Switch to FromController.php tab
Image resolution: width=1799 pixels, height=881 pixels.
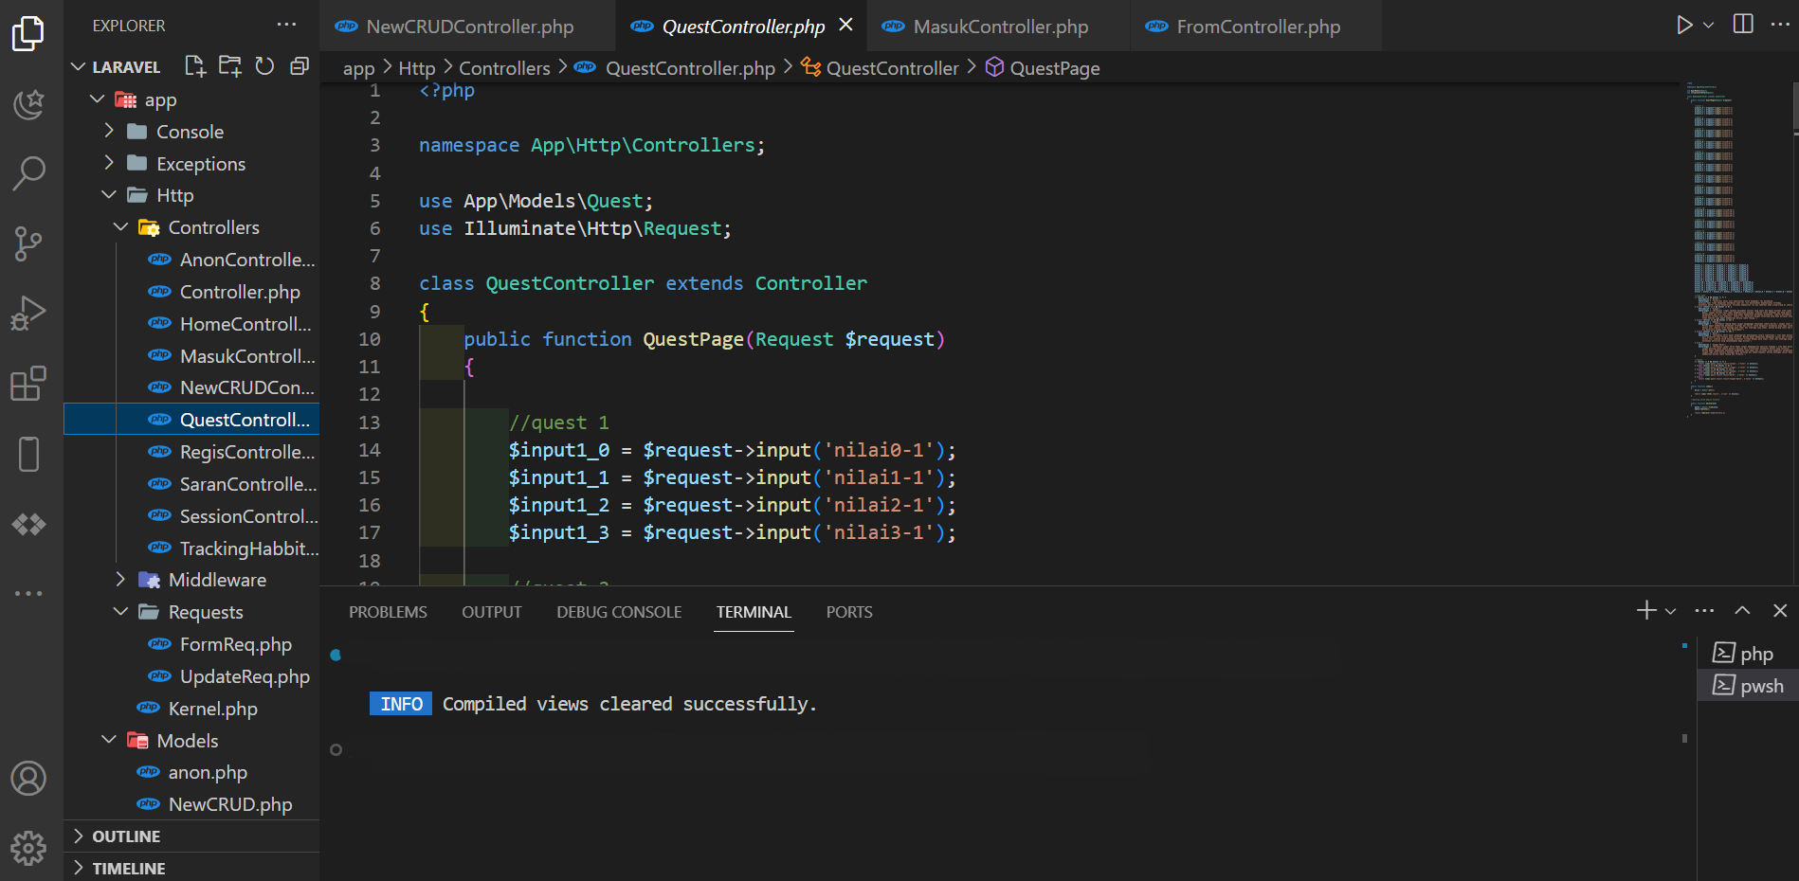[x=1257, y=27]
